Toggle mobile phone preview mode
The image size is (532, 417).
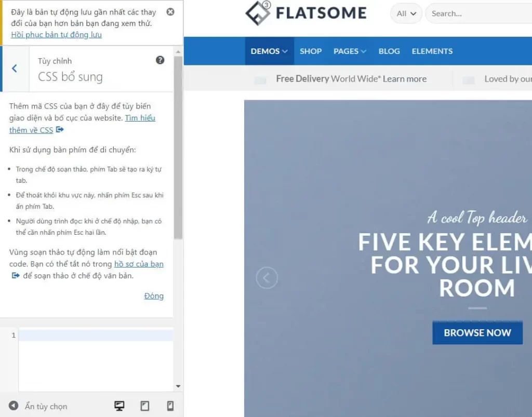170,406
